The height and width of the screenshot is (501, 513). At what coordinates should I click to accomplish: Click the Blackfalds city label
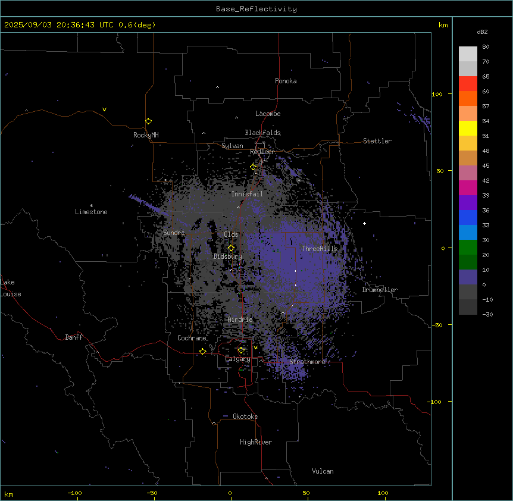[x=262, y=133]
